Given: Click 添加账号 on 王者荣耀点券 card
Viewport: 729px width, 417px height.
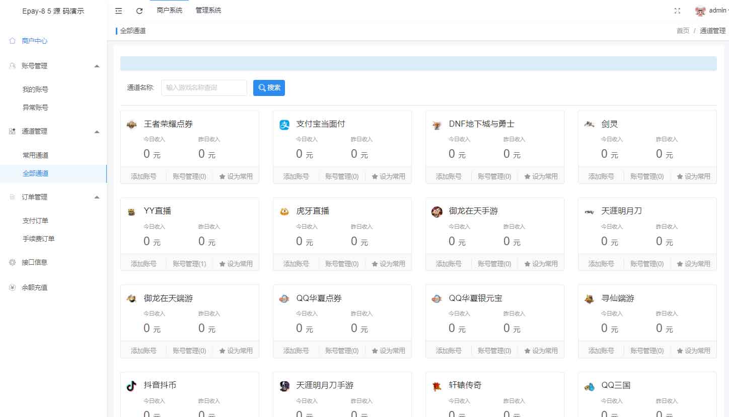Looking at the screenshot, I should coord(143,176).
